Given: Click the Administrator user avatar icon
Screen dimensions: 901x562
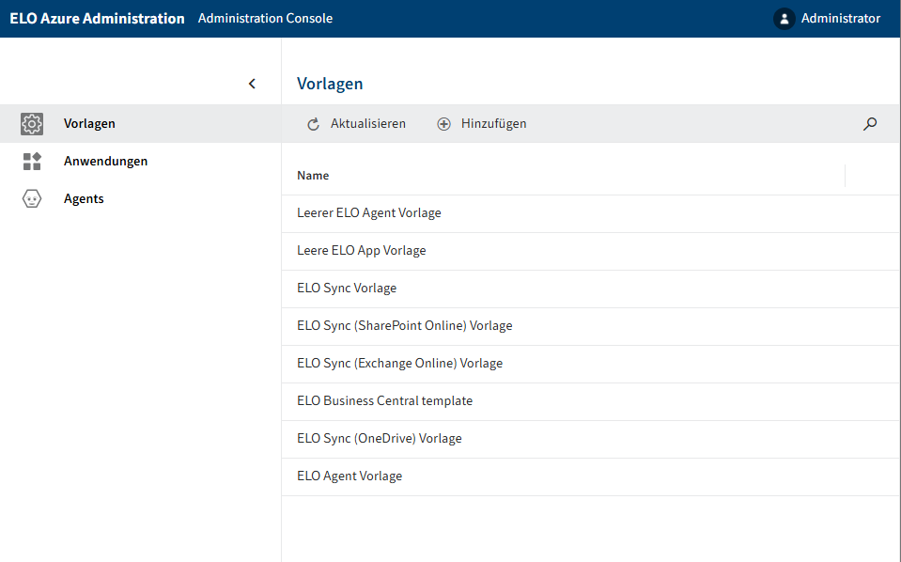Looking at the screenshot, I should coord(784,19).
